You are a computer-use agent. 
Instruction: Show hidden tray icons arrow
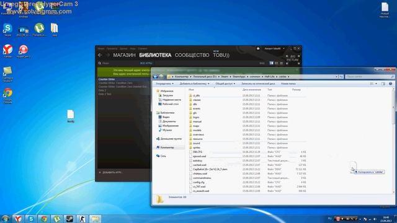[360, 219]
